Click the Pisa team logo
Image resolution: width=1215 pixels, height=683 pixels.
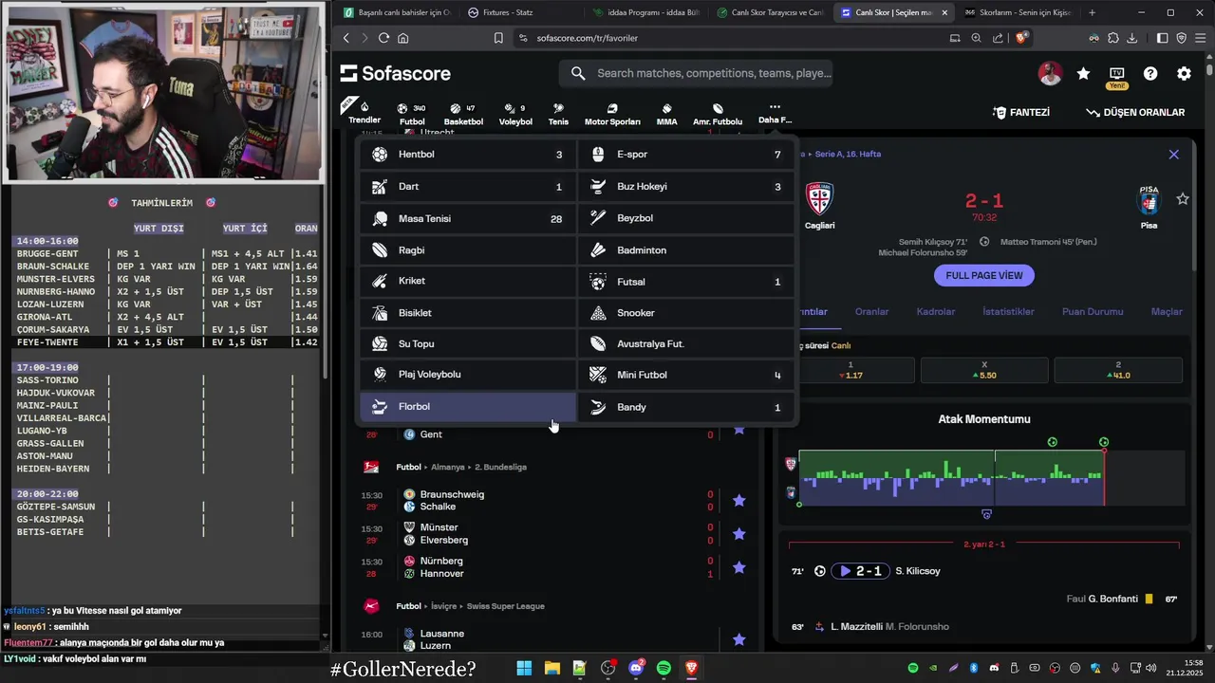1149,200
